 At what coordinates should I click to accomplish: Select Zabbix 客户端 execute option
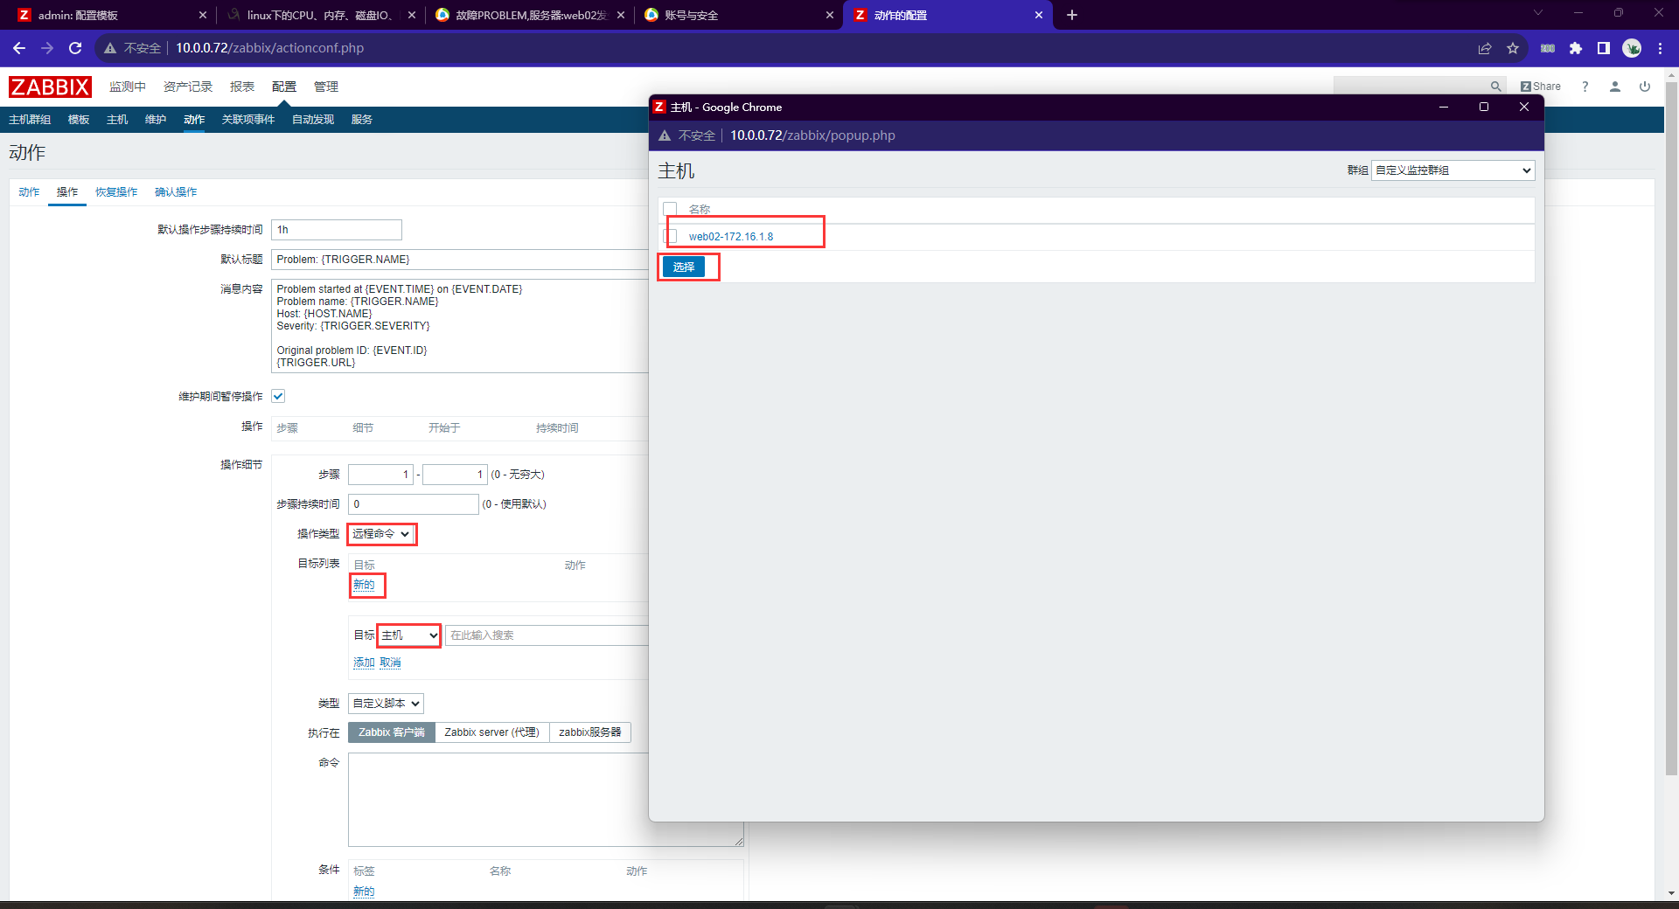[391, 732]
